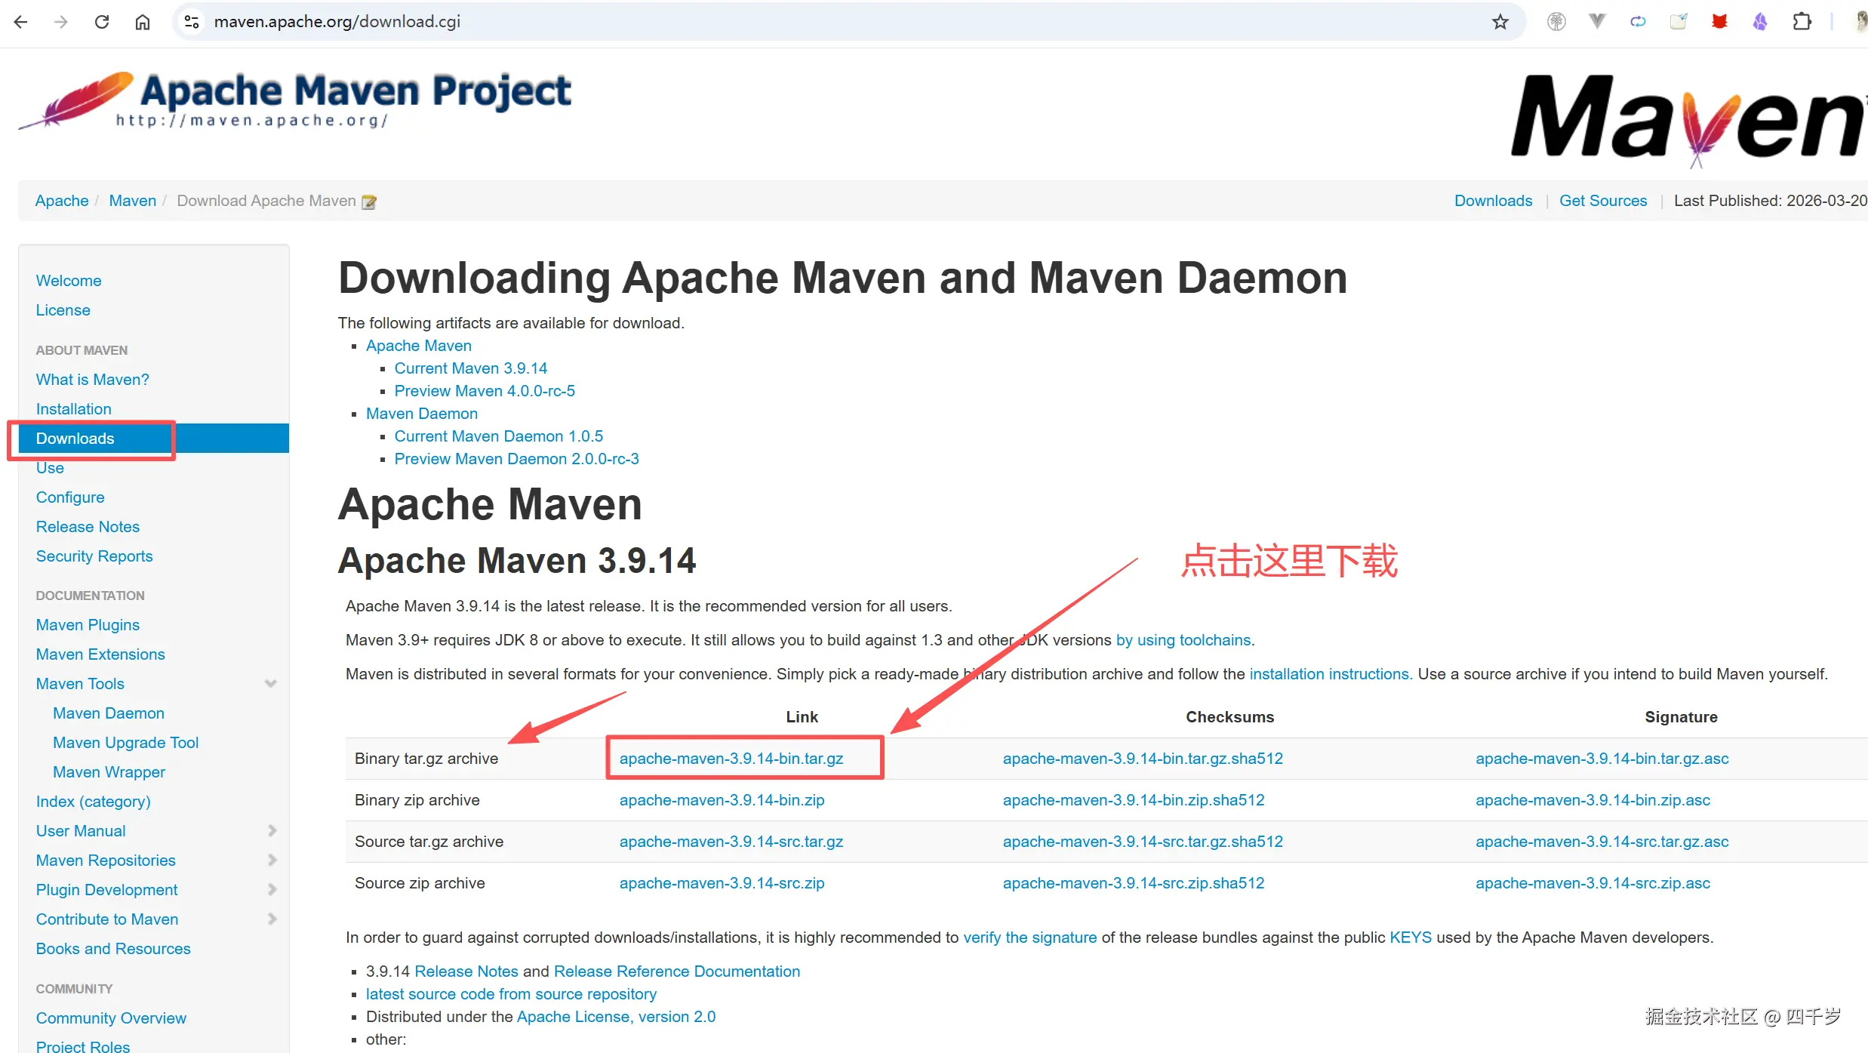Image resolution: width=1868 pixels, height=1053 pixels.
Task: Open Release Notes in sidebar
Action: click(x=88, y=527)
